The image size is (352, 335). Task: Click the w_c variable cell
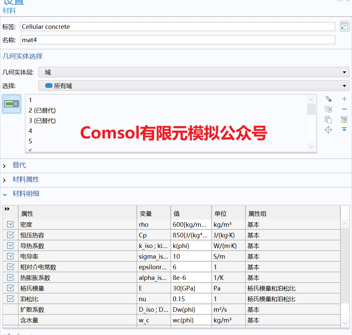pos(154,320)
